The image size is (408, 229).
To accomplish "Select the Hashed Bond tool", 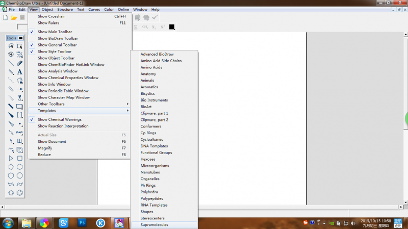I will click(x=11, y=89).
